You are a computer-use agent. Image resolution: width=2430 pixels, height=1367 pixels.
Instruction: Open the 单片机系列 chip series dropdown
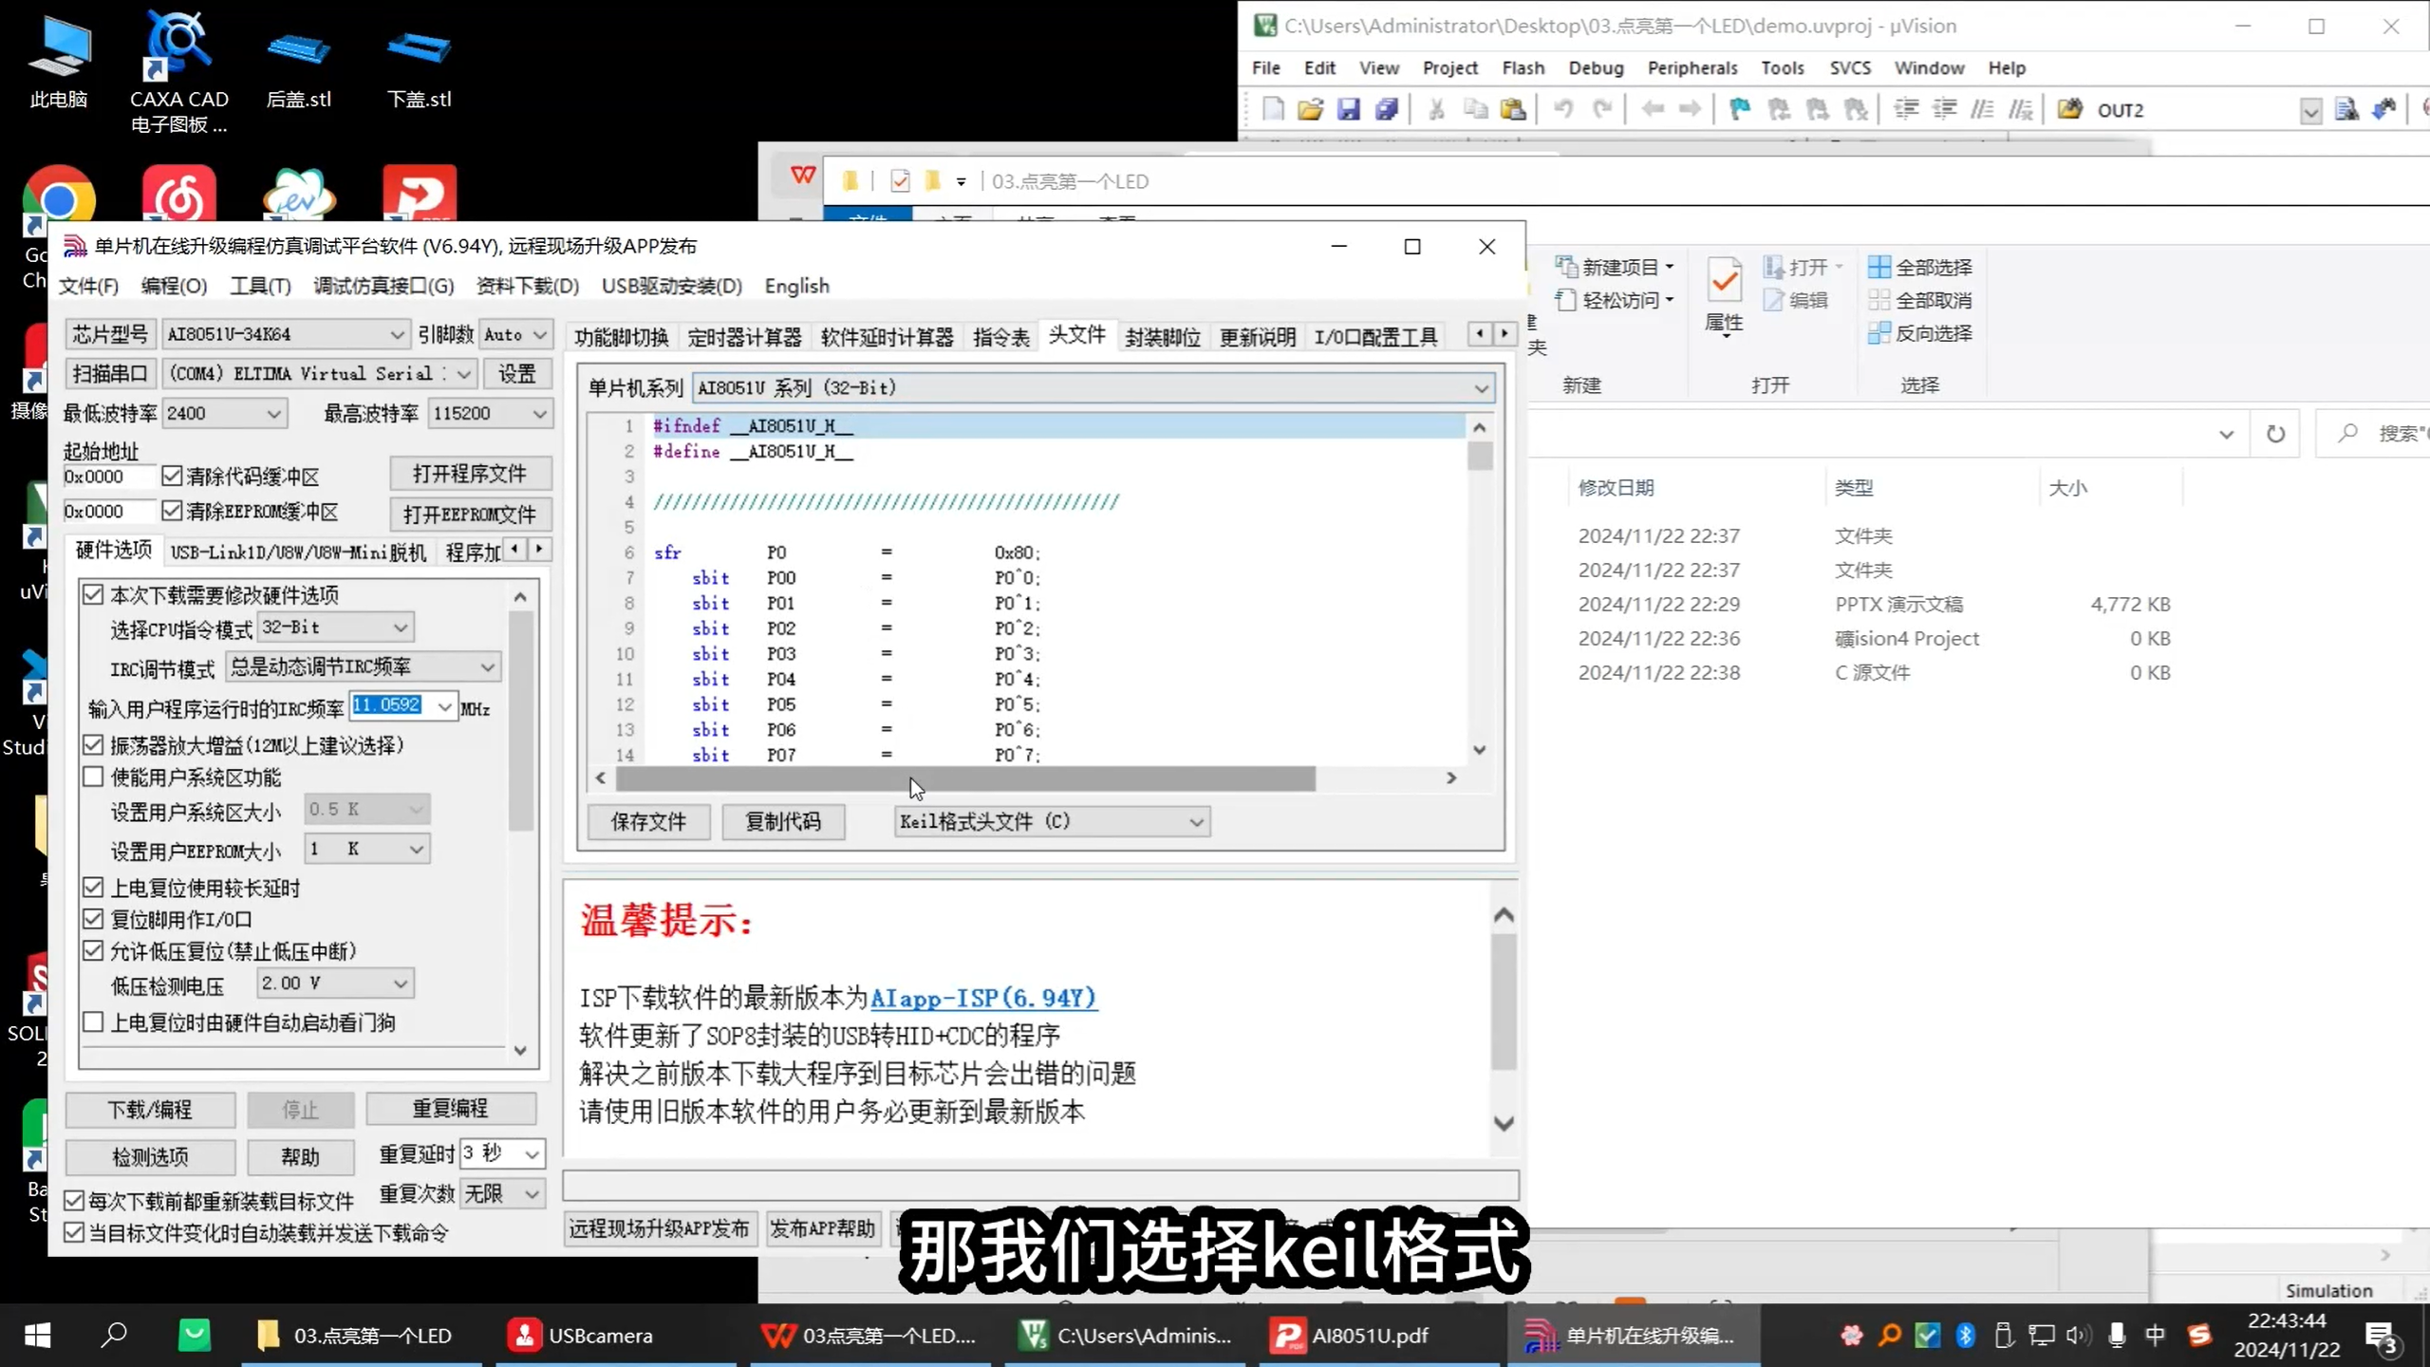point(1480,387)
